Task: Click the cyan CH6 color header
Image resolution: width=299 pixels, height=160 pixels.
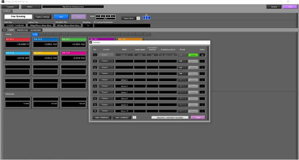Action: tap(18, 53)
